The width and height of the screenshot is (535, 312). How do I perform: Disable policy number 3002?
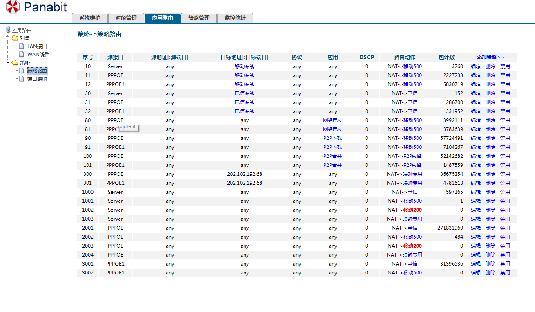coord(505,273)
